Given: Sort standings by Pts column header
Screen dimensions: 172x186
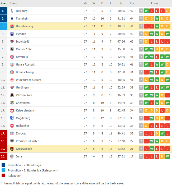Looking at the screenshot, I should click(x=132, y=3).
